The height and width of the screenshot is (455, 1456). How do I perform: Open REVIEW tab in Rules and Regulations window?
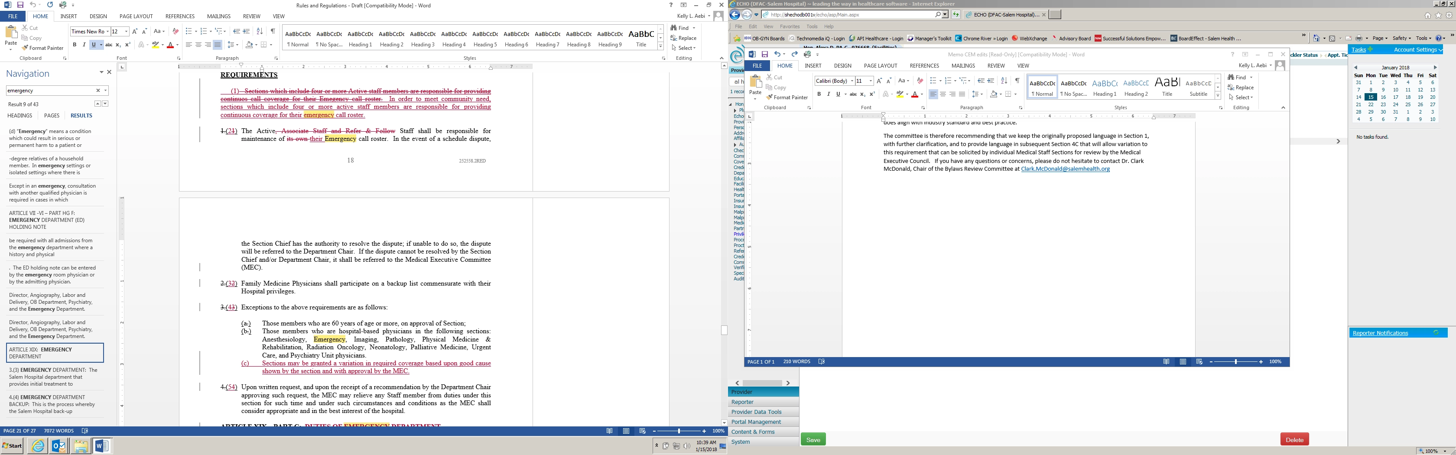click(251, 16)
